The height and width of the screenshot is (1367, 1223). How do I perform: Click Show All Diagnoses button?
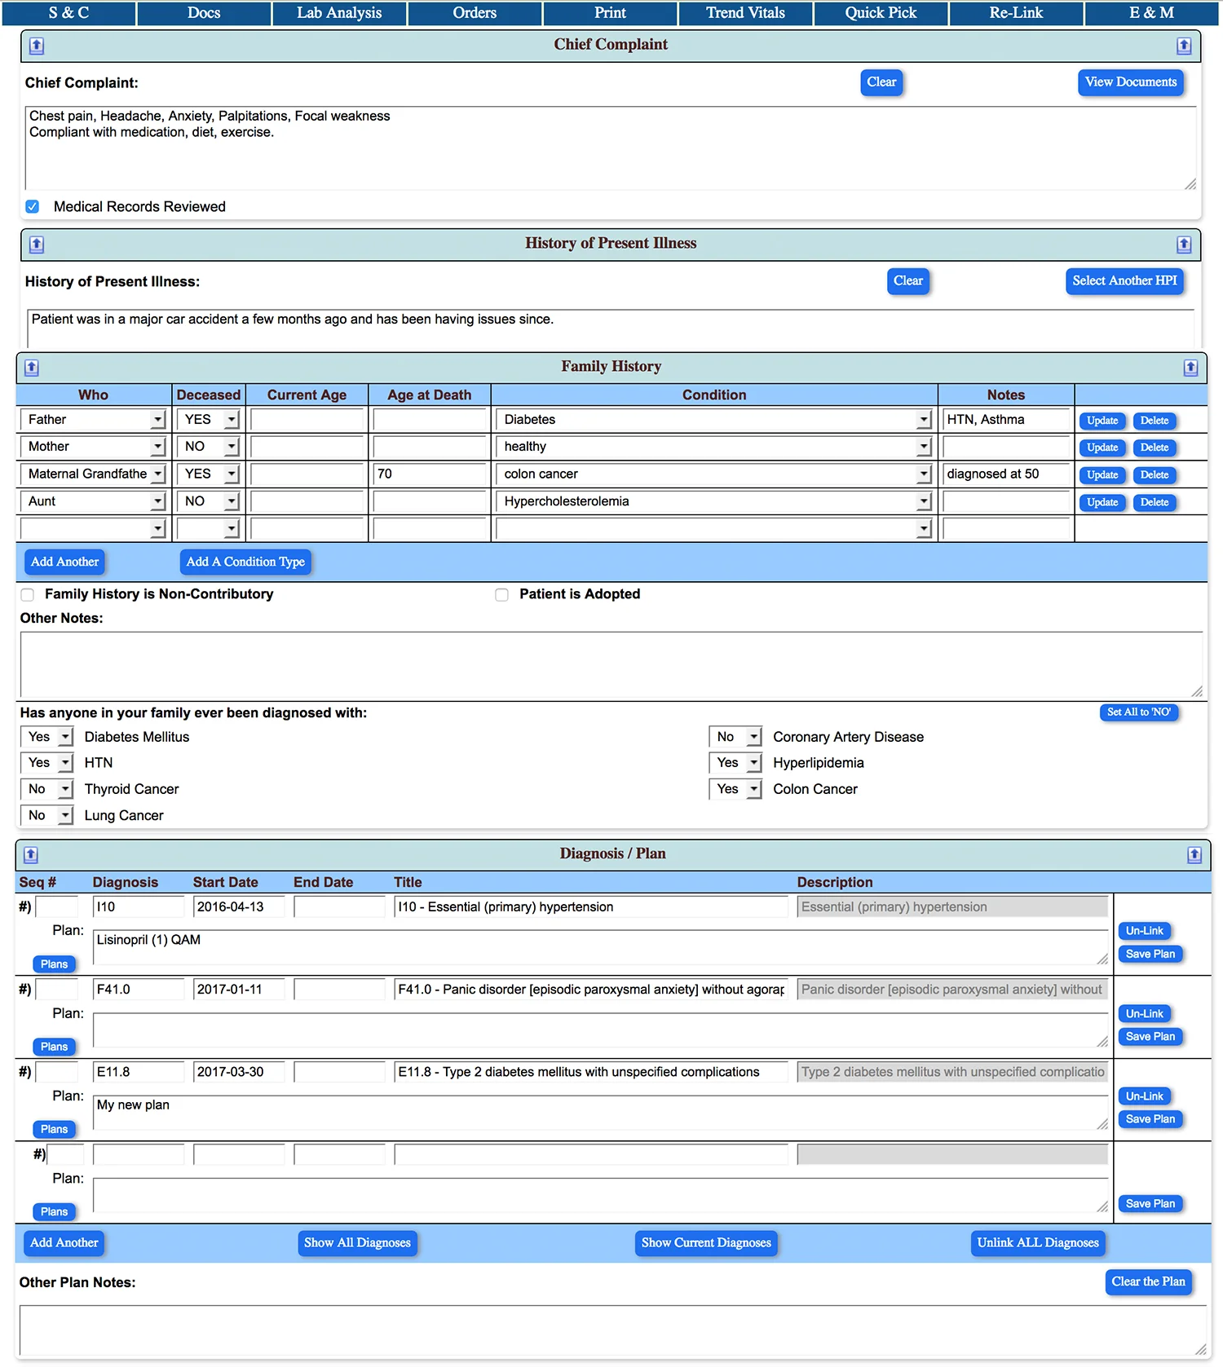[357, 1243]
